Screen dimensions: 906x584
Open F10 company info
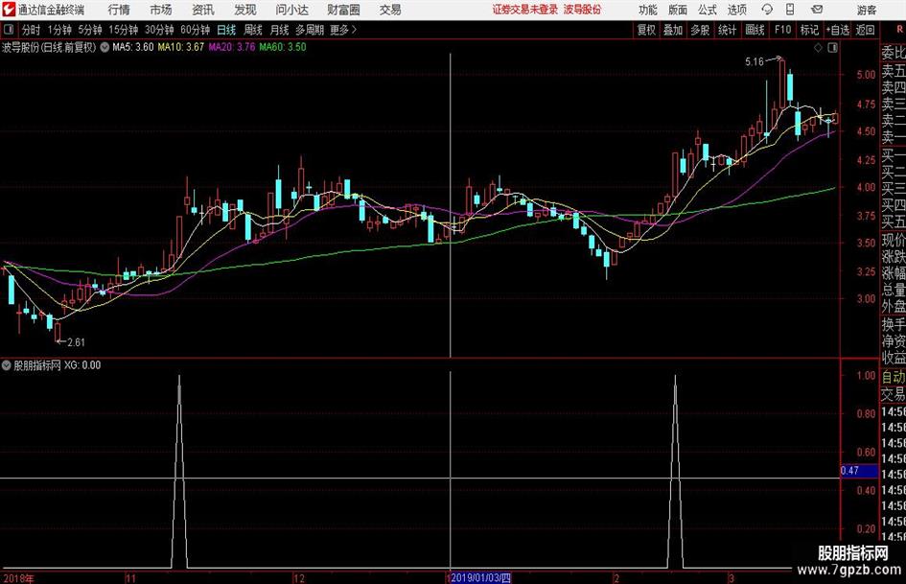(x=783, y=30)
